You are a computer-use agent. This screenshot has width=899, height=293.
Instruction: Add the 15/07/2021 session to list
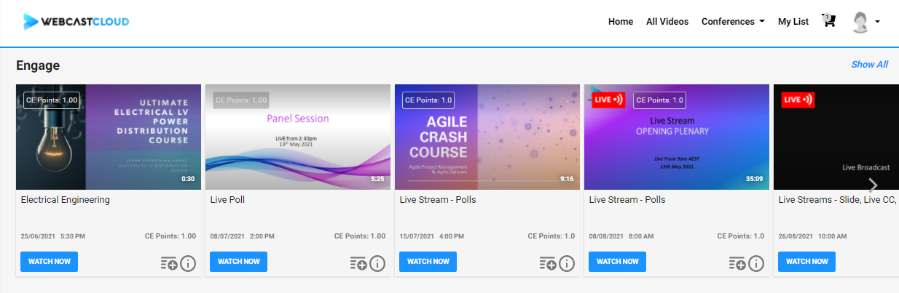tap(547, 264)
